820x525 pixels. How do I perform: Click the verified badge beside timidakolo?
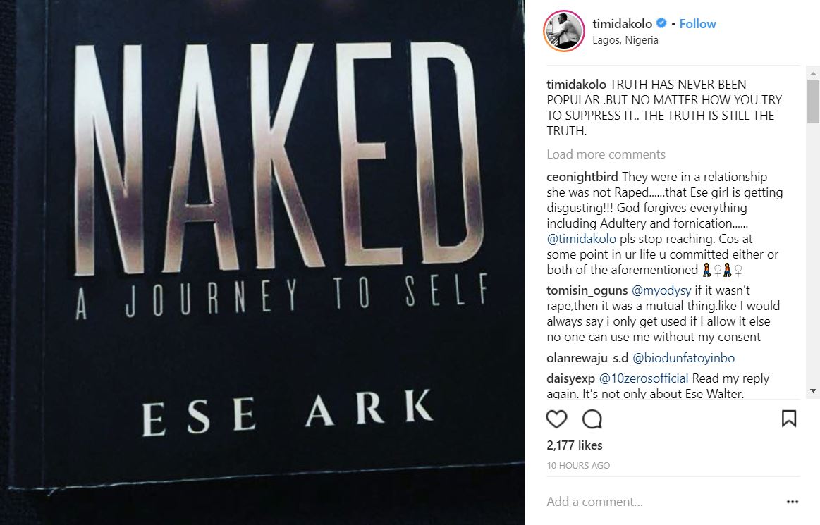coord(662,24)
